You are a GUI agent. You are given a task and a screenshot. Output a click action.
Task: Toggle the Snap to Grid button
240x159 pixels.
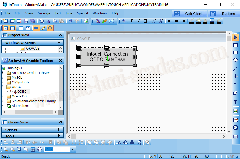[36, 28]
